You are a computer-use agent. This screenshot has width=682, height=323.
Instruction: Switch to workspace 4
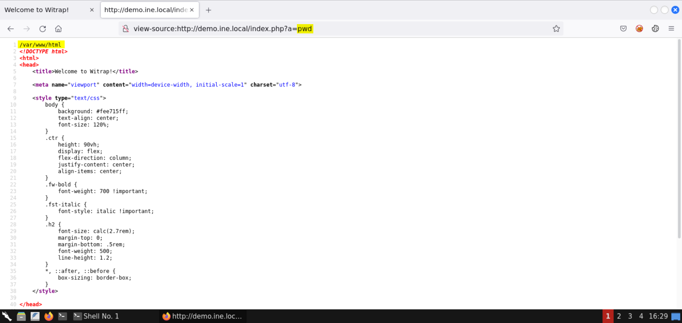tap(641, 316)
